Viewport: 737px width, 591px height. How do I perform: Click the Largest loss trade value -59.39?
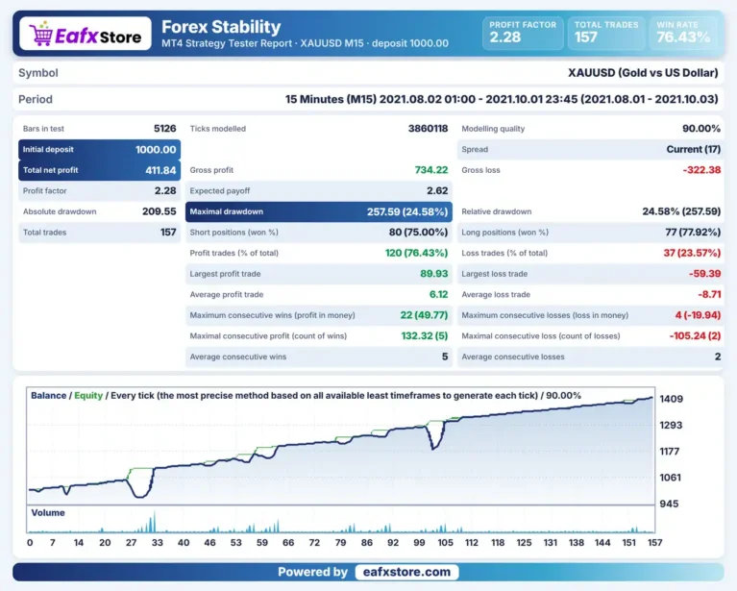click(x=704, y=273)
